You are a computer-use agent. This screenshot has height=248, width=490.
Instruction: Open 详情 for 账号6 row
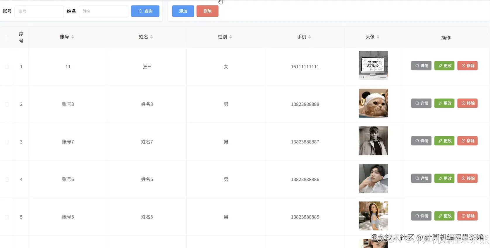tap(421, 178)
